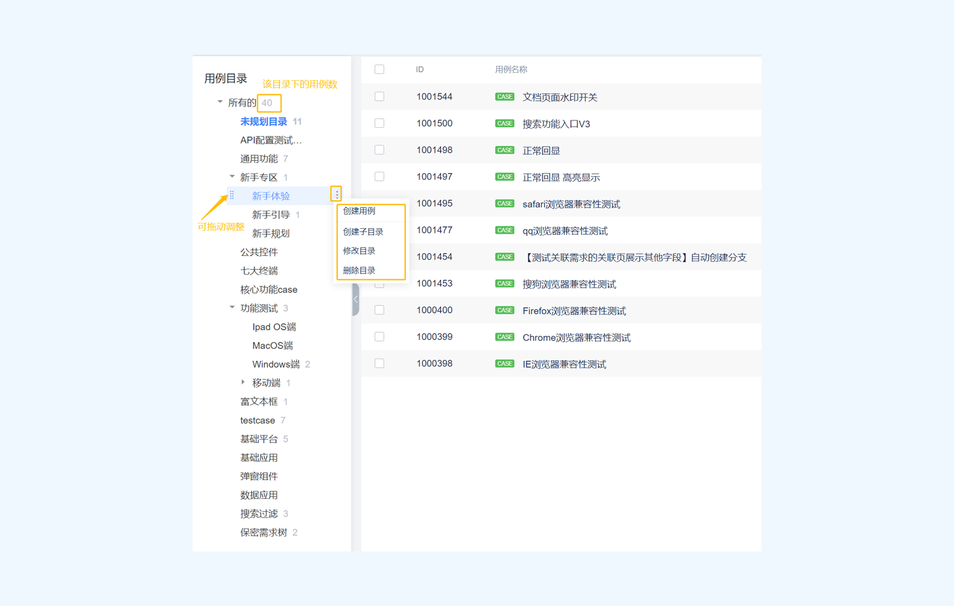Check the box for case 1001497
This screenshot has width=954, height=606.
380,176
